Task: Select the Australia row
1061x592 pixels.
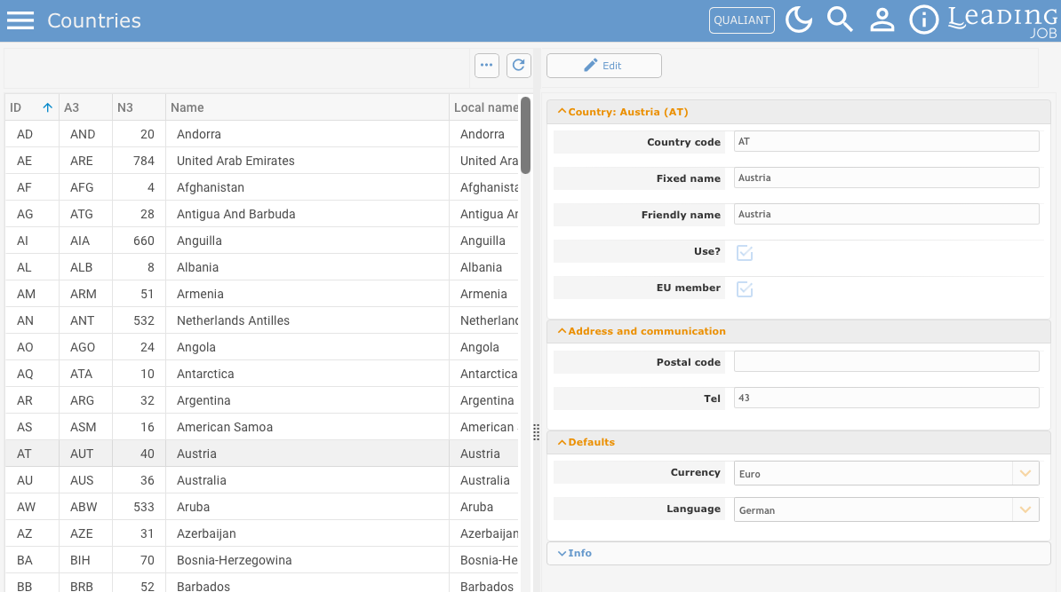Action: pyautogui.click(x=262, y=480)
